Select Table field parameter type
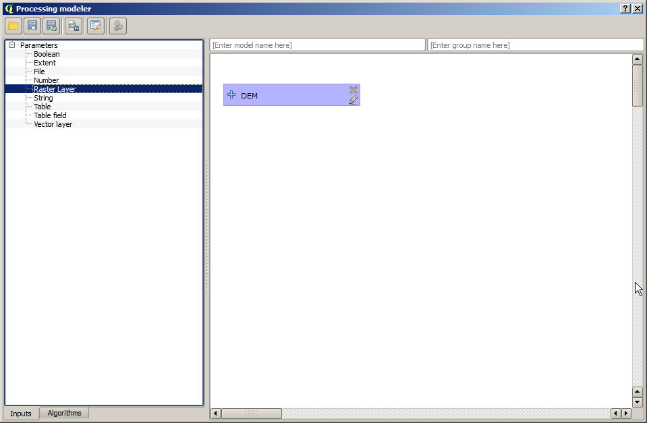Viewport: 647px width, 423px height. point(50,115)
